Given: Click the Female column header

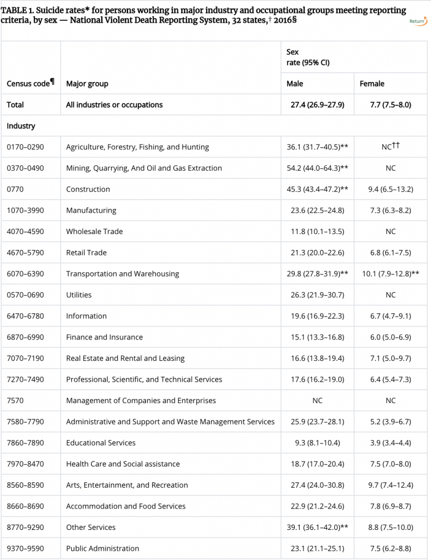Looking at the screenshot, I should pos(372,84).
